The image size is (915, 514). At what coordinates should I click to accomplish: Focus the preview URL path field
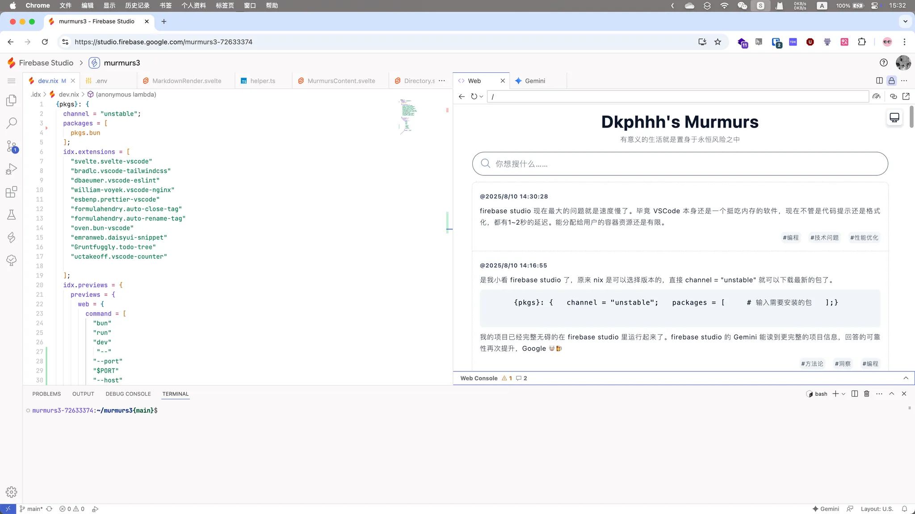coord(678,96)
